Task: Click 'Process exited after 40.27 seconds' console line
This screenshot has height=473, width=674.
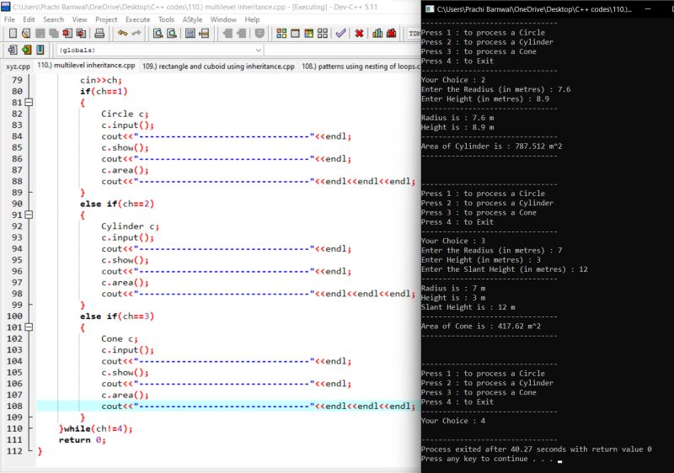Action: [536, 449]
